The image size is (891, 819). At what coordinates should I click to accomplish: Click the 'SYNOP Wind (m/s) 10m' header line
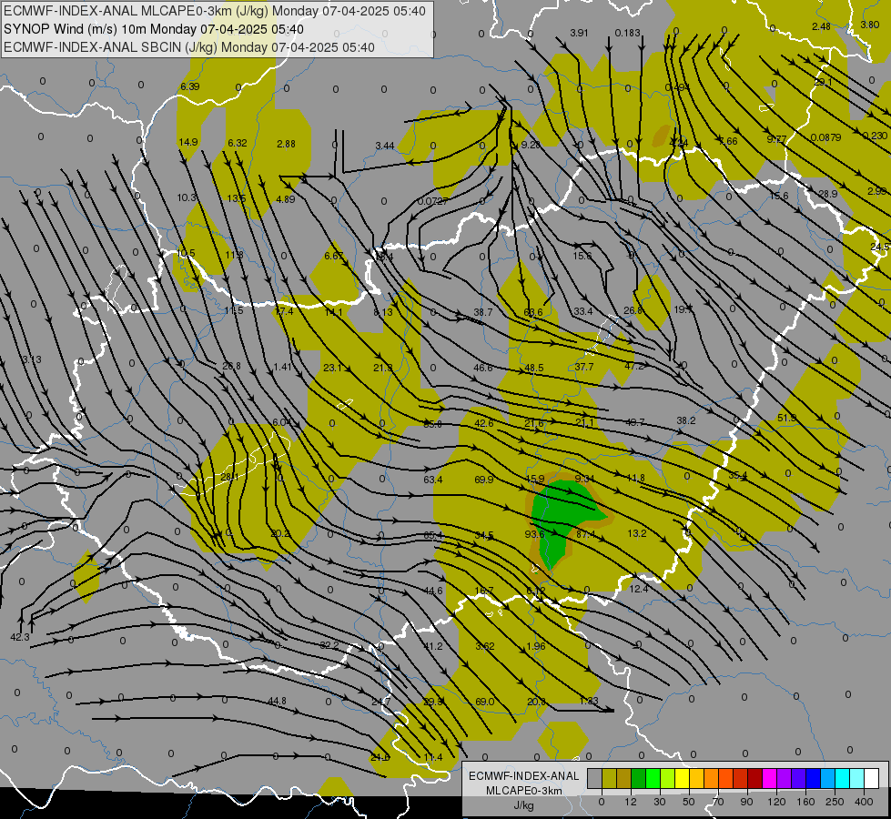(x=154, y=29)
